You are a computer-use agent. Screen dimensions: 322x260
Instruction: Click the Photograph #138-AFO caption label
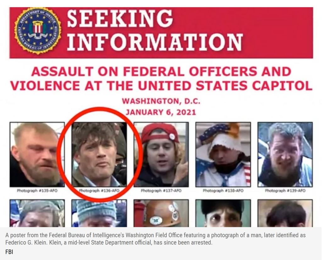[223, 191]
